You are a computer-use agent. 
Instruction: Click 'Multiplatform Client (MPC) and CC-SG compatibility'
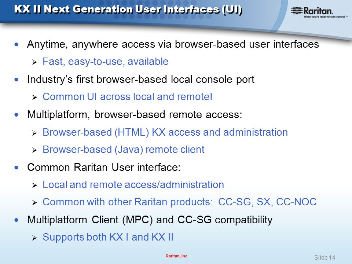150,220
